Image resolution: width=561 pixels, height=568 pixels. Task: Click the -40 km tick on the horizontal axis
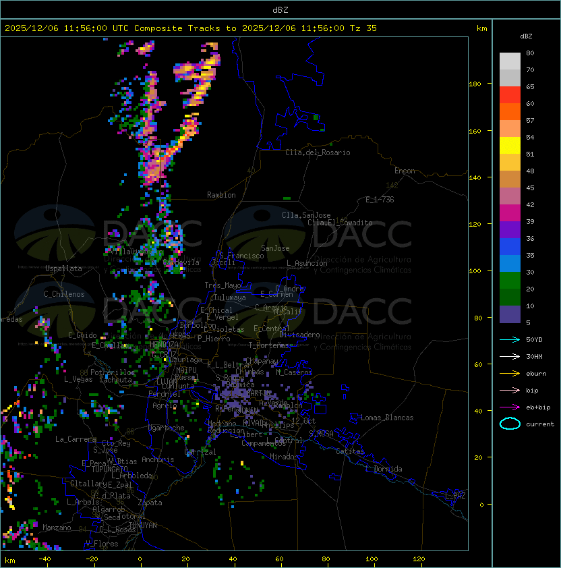click(x=45, y=559)
